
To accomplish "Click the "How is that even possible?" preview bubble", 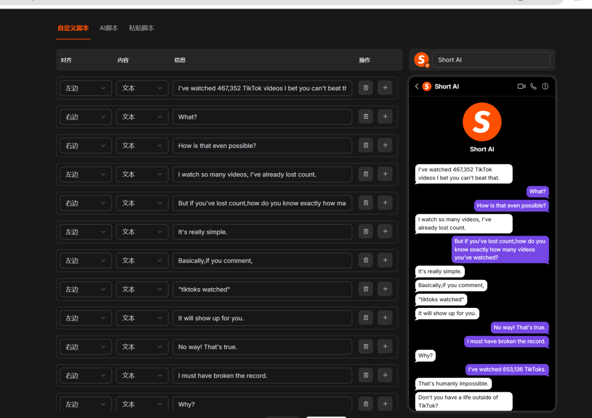I will [511, 205].
